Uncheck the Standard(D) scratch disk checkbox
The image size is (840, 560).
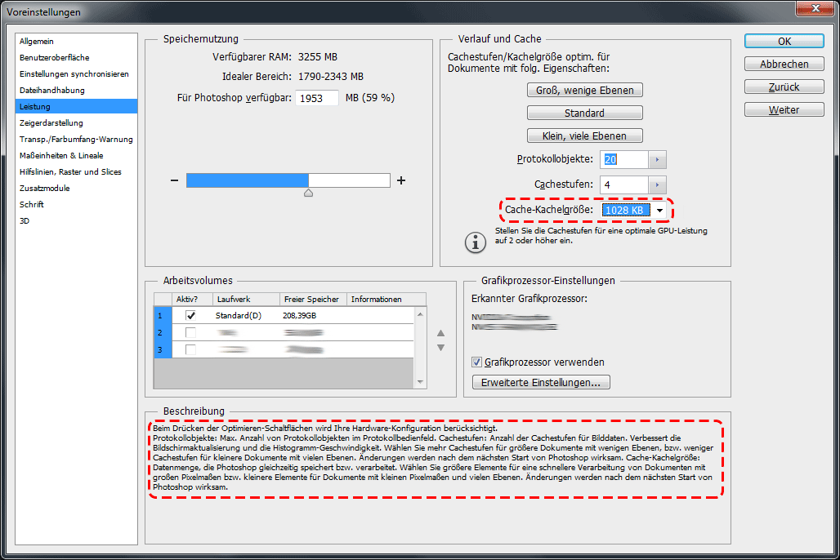pos(190,315)
